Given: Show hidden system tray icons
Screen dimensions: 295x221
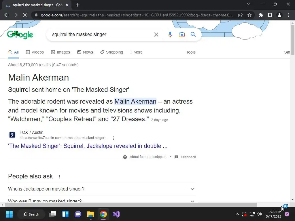Looking at the screenshot, I should tap(237, 214).
